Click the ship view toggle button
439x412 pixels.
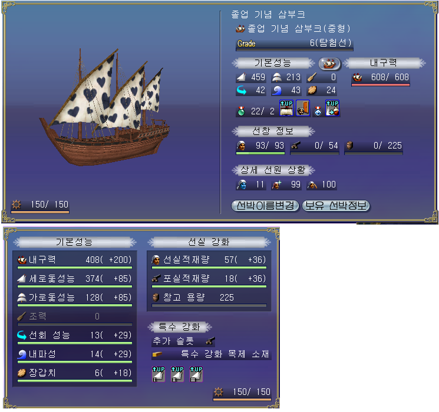329,64
